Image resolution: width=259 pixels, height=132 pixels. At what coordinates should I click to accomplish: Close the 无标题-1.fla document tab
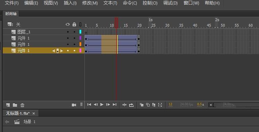pyautogui.click(x=34, y=113)
